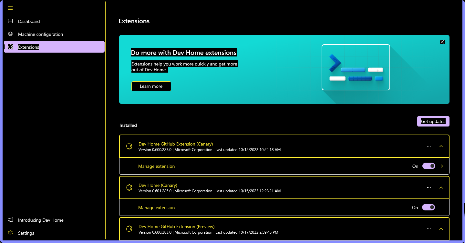
Task: Dismiss the extensions banner with the X
Action: pos(442,42)
